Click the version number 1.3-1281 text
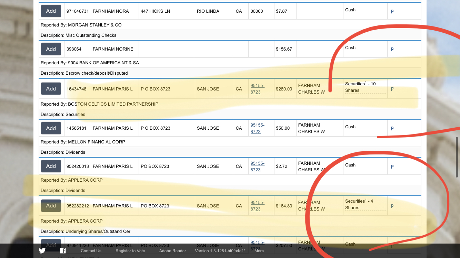The image size is (460, 258). click(x=220, y=251)
